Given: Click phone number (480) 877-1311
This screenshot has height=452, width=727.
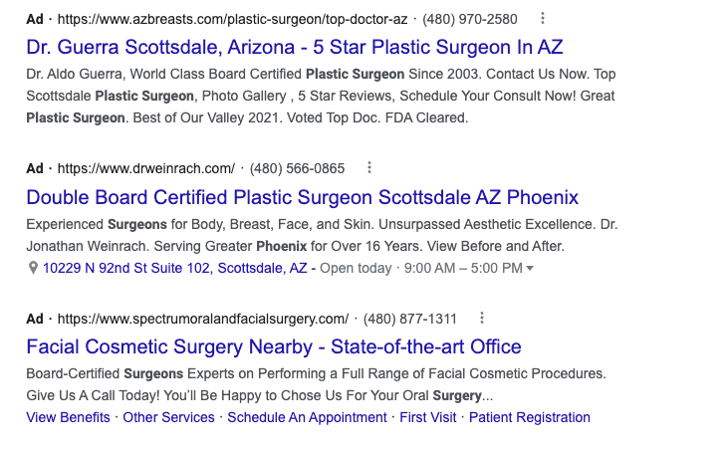Looking at the screenshot, I should 410,319.
